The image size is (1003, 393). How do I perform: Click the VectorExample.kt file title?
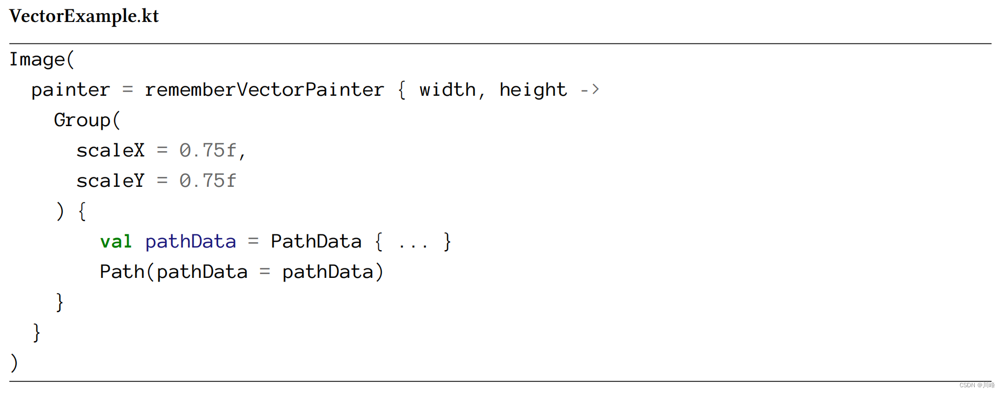click(84, 16)
